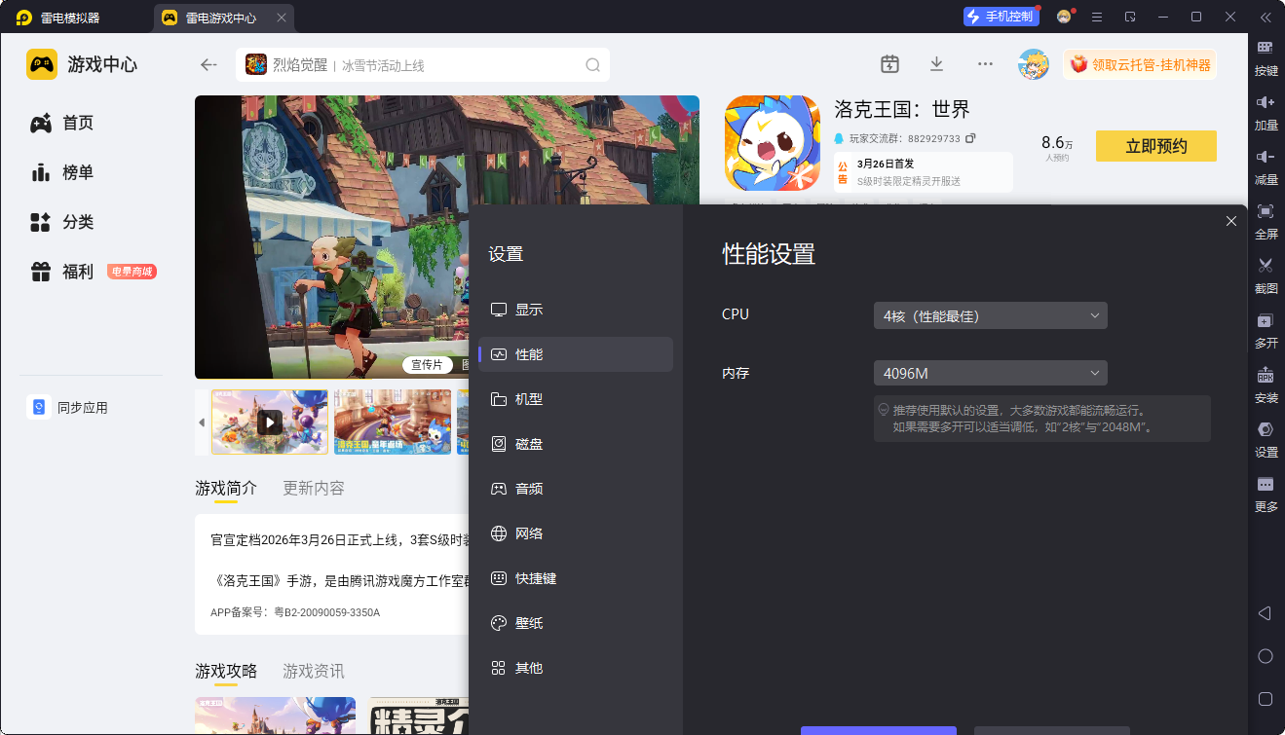This screenshot has height=735, width=1285.
Task: Close the 雷电游戏中心 tab
Action: pos(282,18)
